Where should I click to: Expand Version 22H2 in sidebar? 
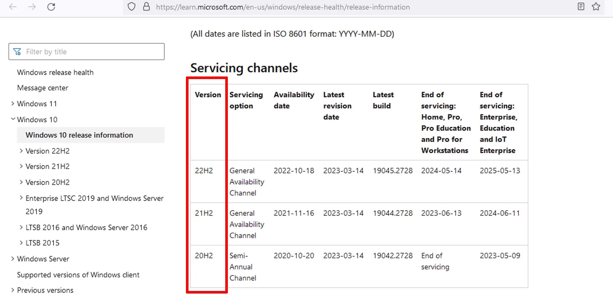point(21,151)
